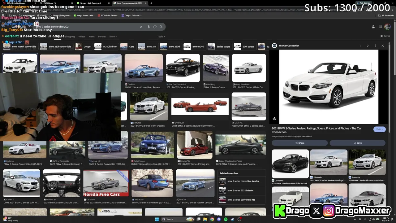Select the Bmw m240i convertible chip
Screen dimensions: 396x223
click(x=20, y=46)
